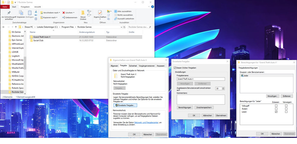Image resolution: width=297 pixels, height=144 pixels.
Task: Open the Netzwerk- und Freigabecenter link
Action: coord(146,122)
